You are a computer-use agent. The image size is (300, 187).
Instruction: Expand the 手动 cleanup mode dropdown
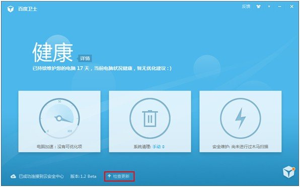click(159, 147)
